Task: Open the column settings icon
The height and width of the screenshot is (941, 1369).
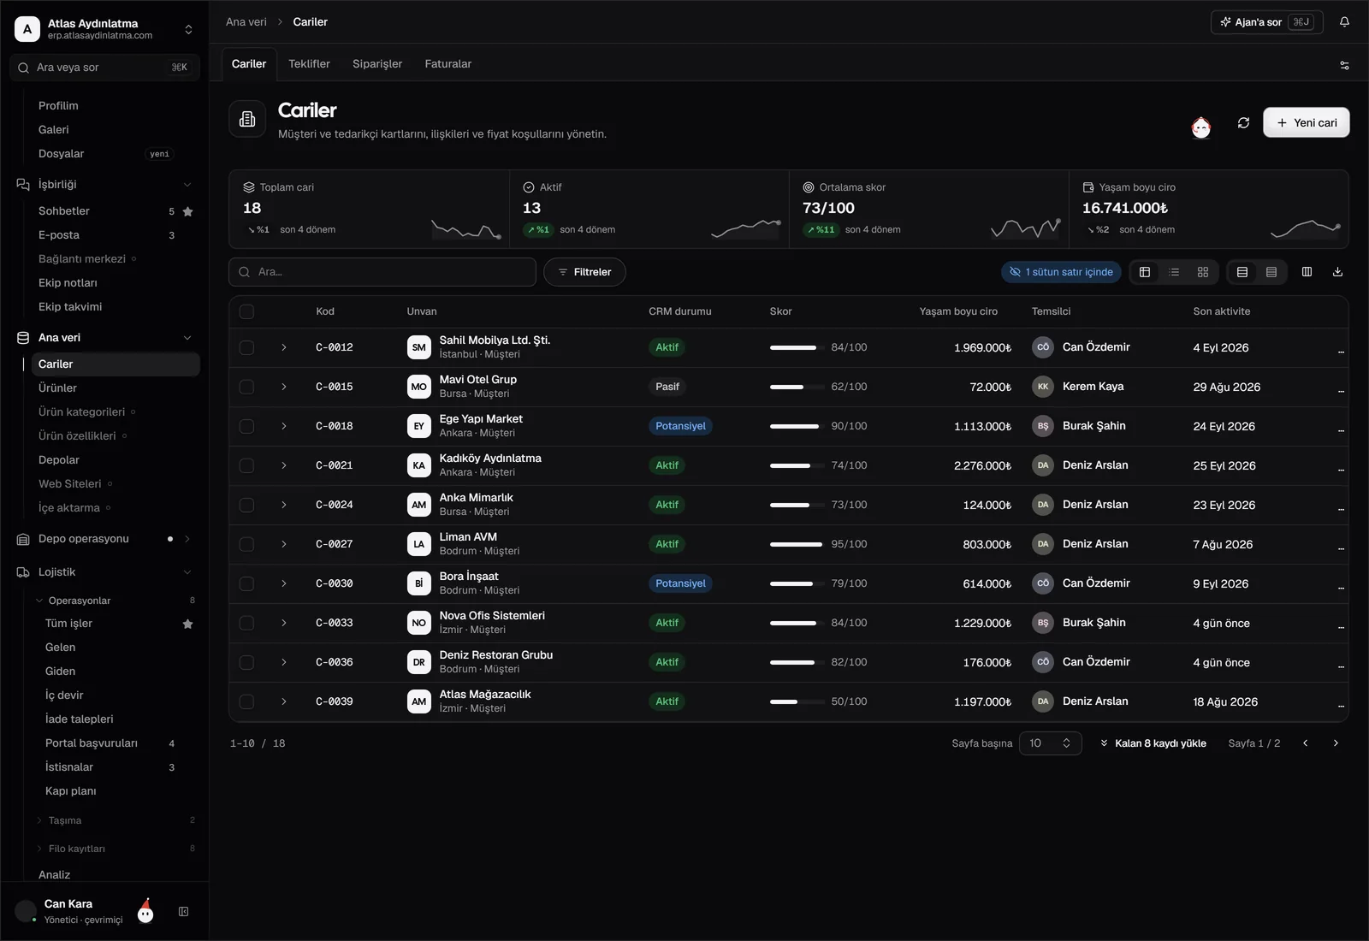Action: (x=1307, y=272)
